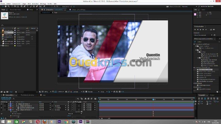This screenshot has height=124, width=221.
Task: Toggle mask and shape path visibility
Action: click(x=56, y=92)
